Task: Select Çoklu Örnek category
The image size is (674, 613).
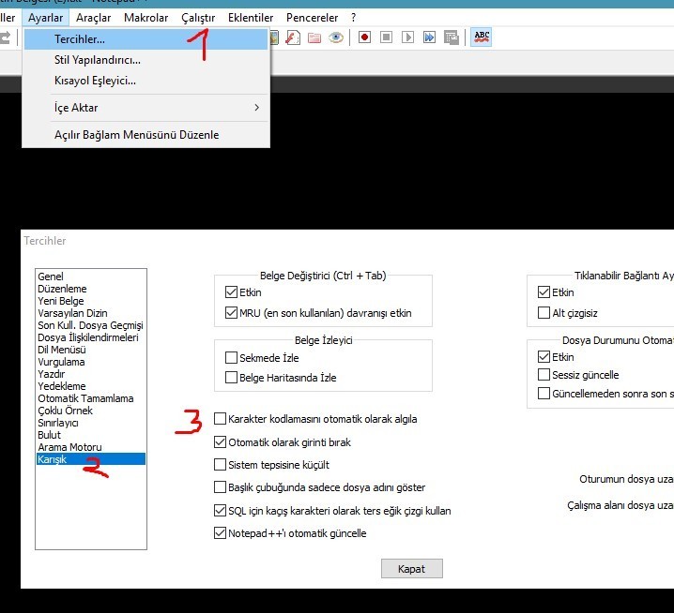Action: point(91,411)
